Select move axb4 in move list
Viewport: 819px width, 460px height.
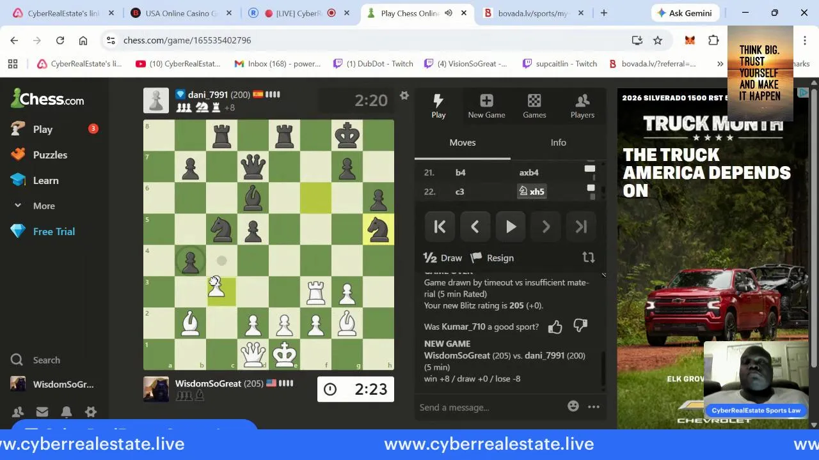(x=529, y=172)
